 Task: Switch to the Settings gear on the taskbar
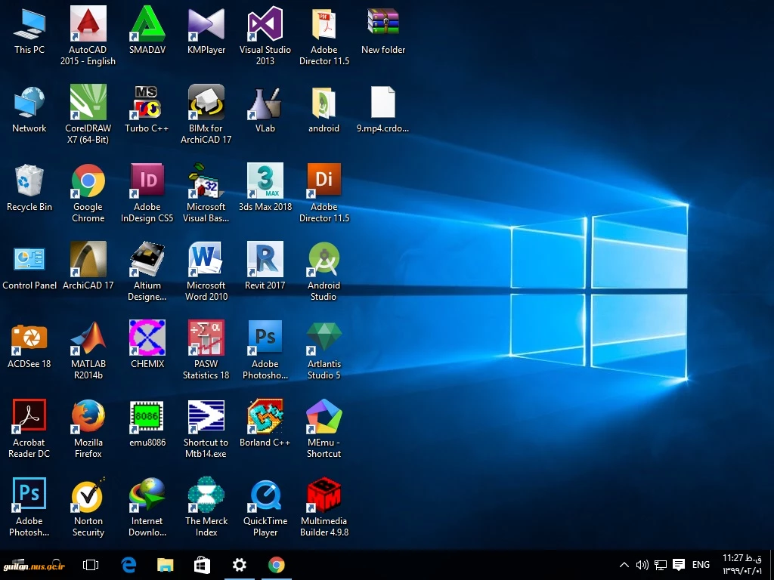(240, 565)
